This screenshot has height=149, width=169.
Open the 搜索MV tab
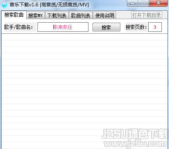pyautogui.click(x=35, y=15)
